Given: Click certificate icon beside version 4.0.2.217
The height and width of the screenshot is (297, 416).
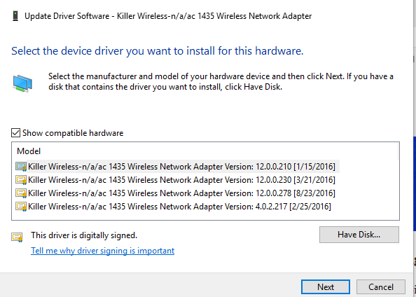Looking at the screenshot, I should (x=21, y=207).
